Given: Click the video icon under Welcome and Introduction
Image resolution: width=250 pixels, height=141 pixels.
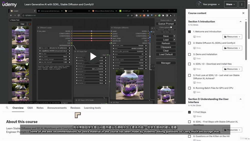Looking at the screenshot, I should pos(194,37).
